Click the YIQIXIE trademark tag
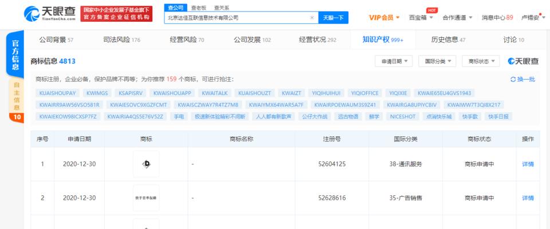 (x=398, y=93)
